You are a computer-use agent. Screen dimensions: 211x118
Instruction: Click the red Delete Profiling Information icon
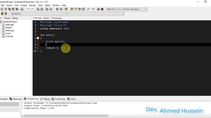pyautogui.click(x=102, y=9)
